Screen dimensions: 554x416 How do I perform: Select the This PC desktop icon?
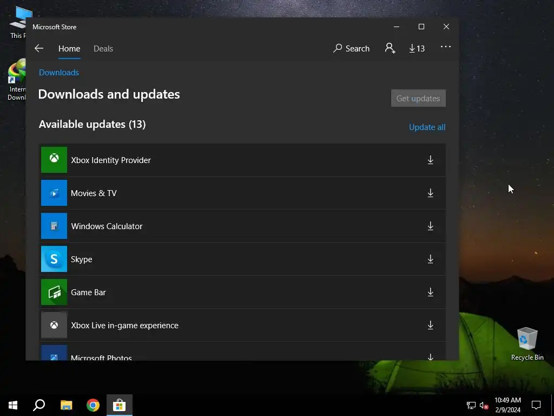click(18, 22)
